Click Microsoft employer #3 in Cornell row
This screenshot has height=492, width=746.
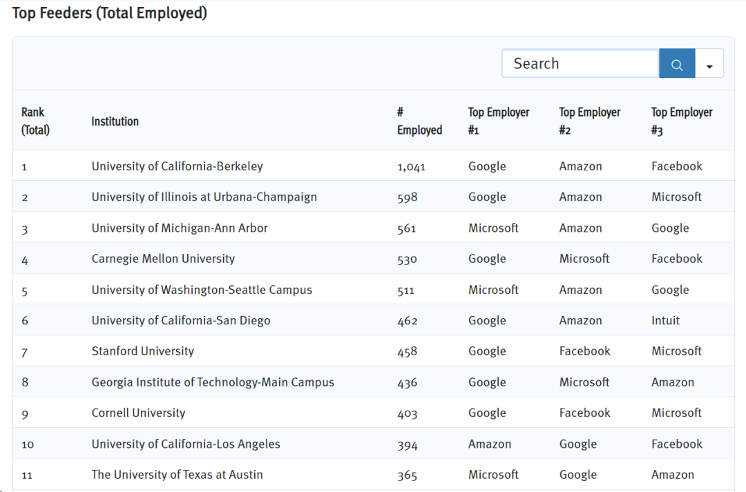tap(676, 413)
